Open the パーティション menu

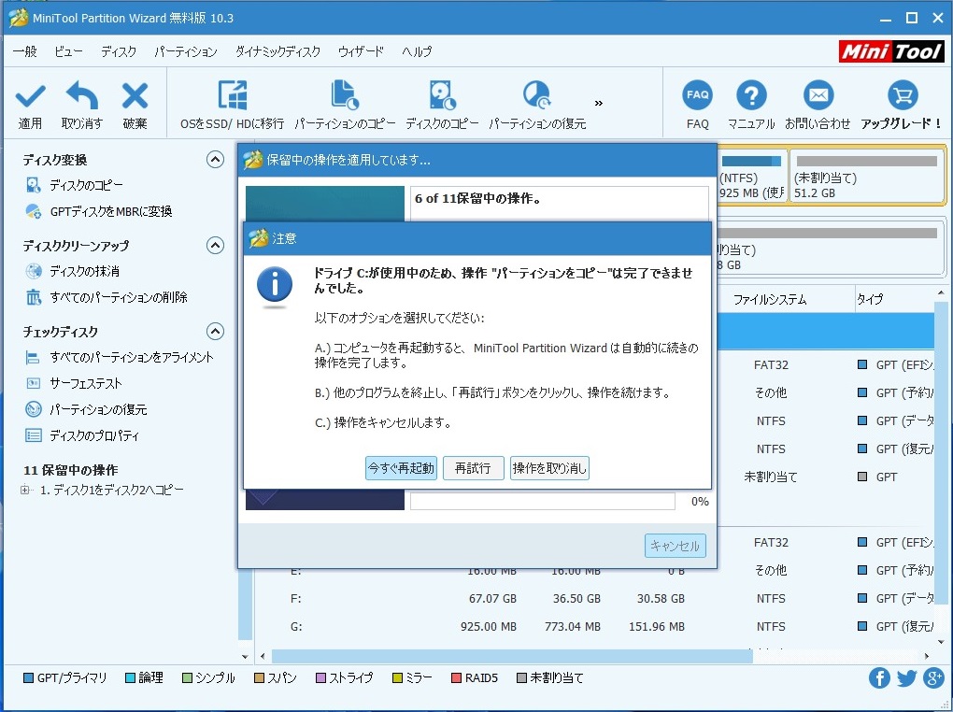click(x=185, y=51)
